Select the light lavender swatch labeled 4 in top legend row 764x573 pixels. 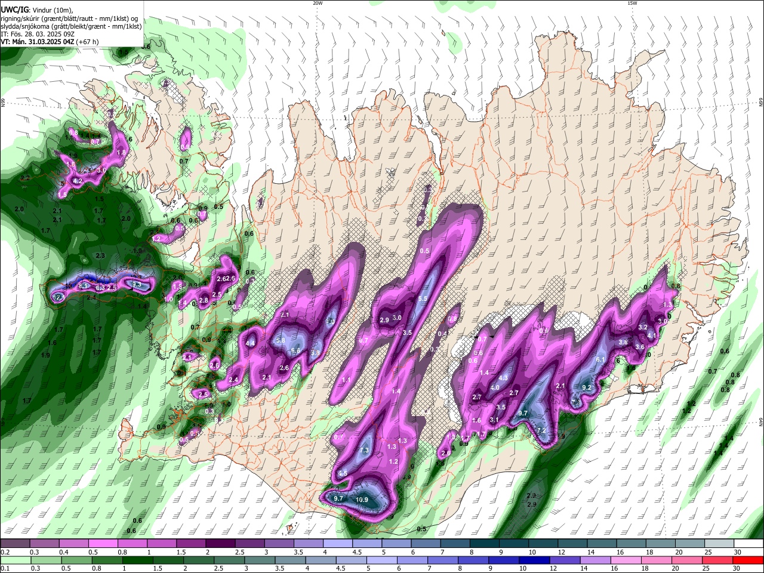tap(338, 544)
